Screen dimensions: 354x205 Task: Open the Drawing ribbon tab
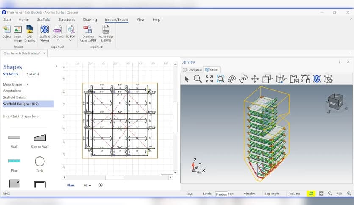90,19
